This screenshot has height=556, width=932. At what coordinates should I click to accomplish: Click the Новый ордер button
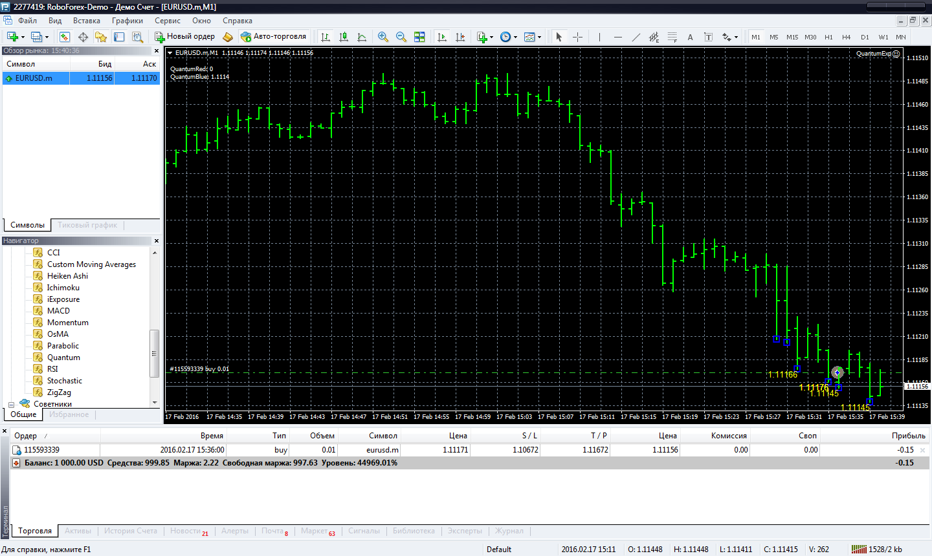pyautogui.click(x=184, y=37)
